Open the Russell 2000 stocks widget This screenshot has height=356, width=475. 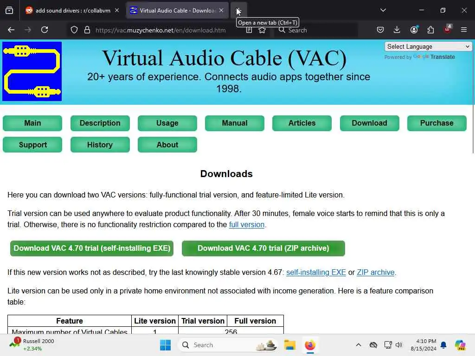[32, 345]
